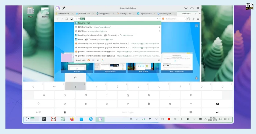The image size is (256, 134).
Task: Go back with the toolbar back arrow
Action: [x=58, y=19]
